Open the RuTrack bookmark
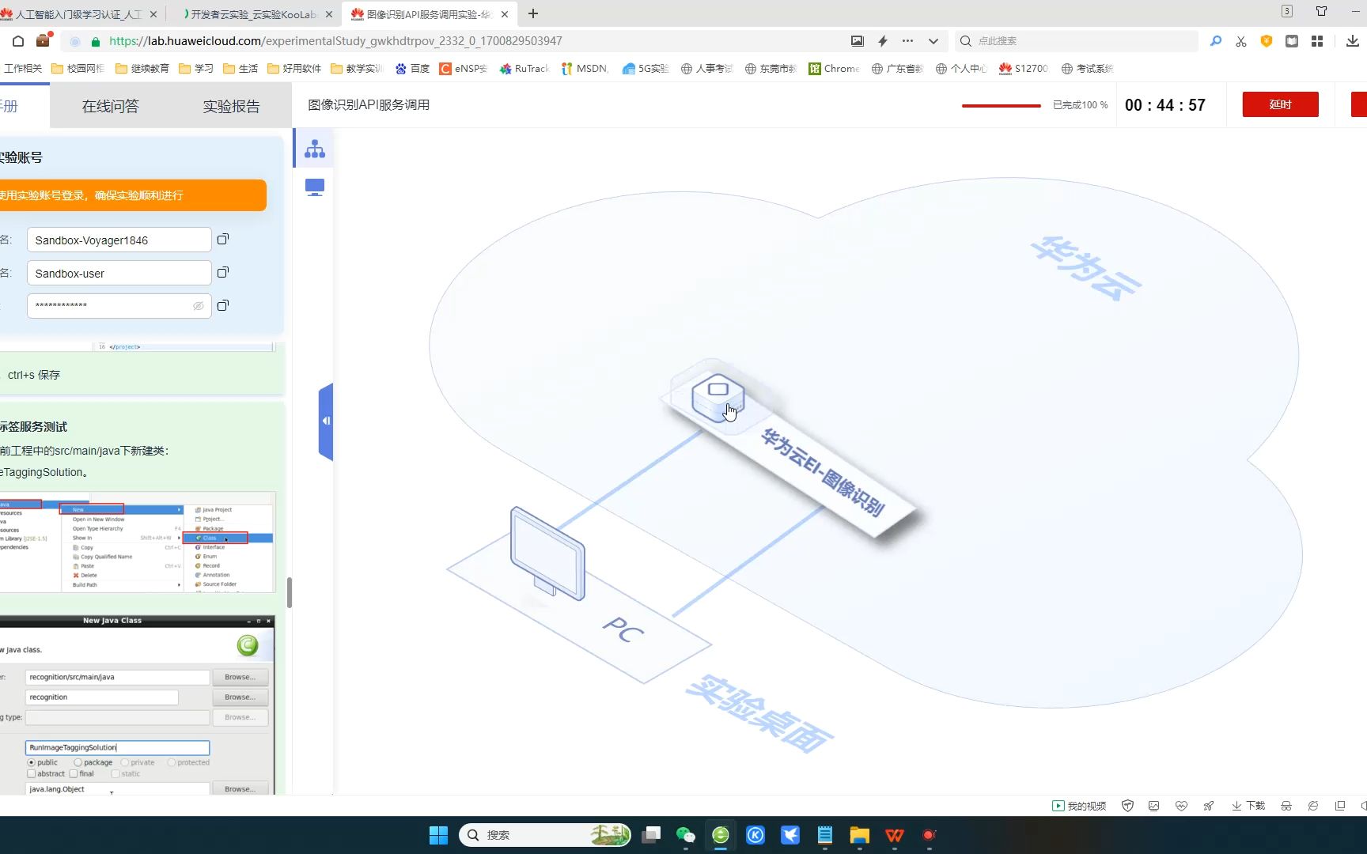1367x854 pixels. coord(524,69)
